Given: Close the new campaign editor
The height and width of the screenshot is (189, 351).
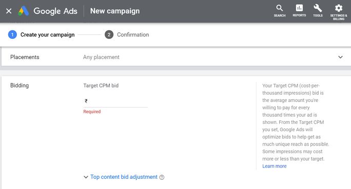Looking at the screenshot, I should pyautogui.click(x=9, y=11).
